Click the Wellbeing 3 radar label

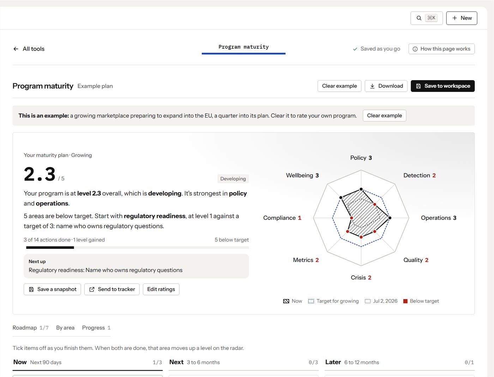tap(302, 175)
